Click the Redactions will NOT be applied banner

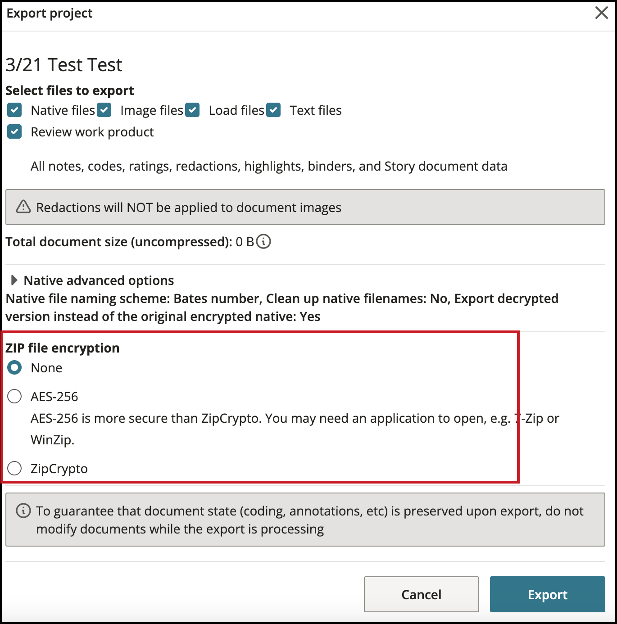tap(305, 207)
